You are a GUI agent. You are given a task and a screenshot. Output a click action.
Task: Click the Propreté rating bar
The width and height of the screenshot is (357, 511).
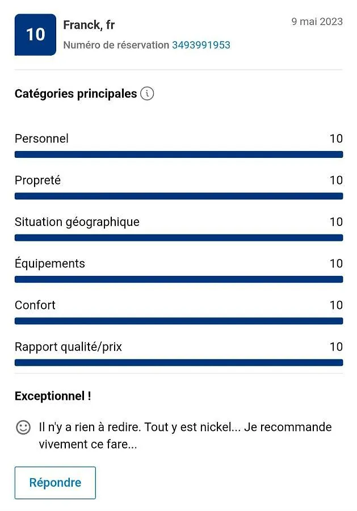(x=178, y=196)
